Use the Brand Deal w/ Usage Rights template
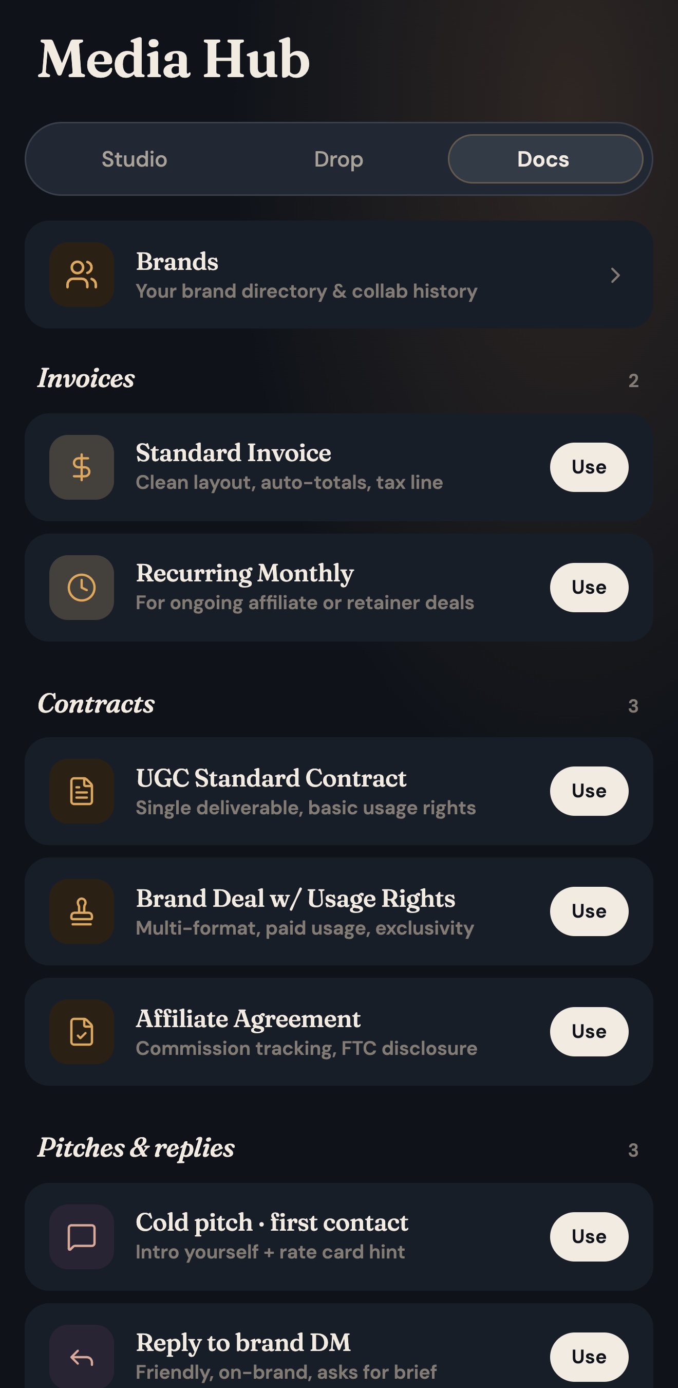This screenshot has height=1388, width=678. (589, 911)
